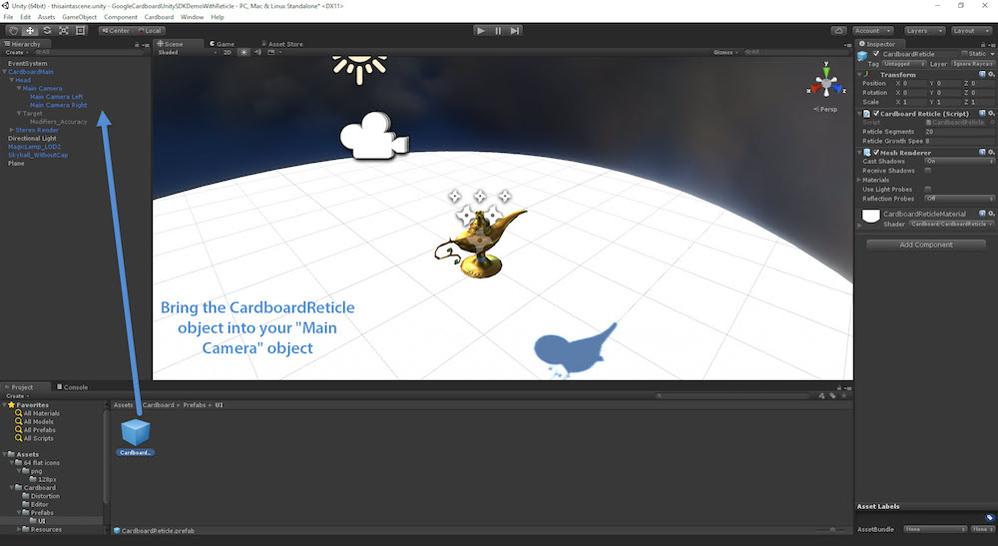Click the scene orientation gizmo
The width and height of the screenshot is (998, 546).
point(826,84)
